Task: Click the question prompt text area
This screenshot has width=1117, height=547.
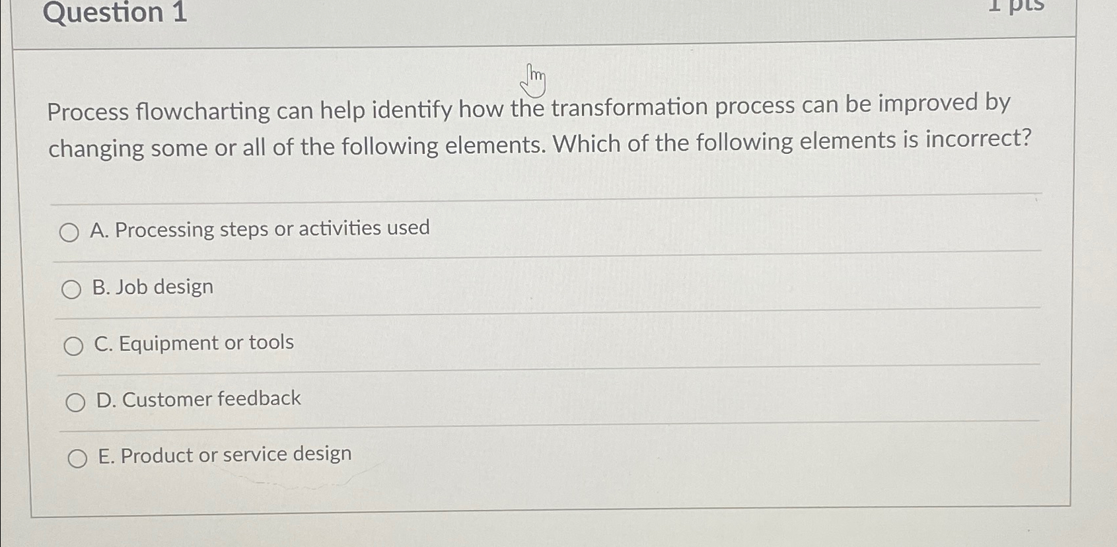Action: 528,126
